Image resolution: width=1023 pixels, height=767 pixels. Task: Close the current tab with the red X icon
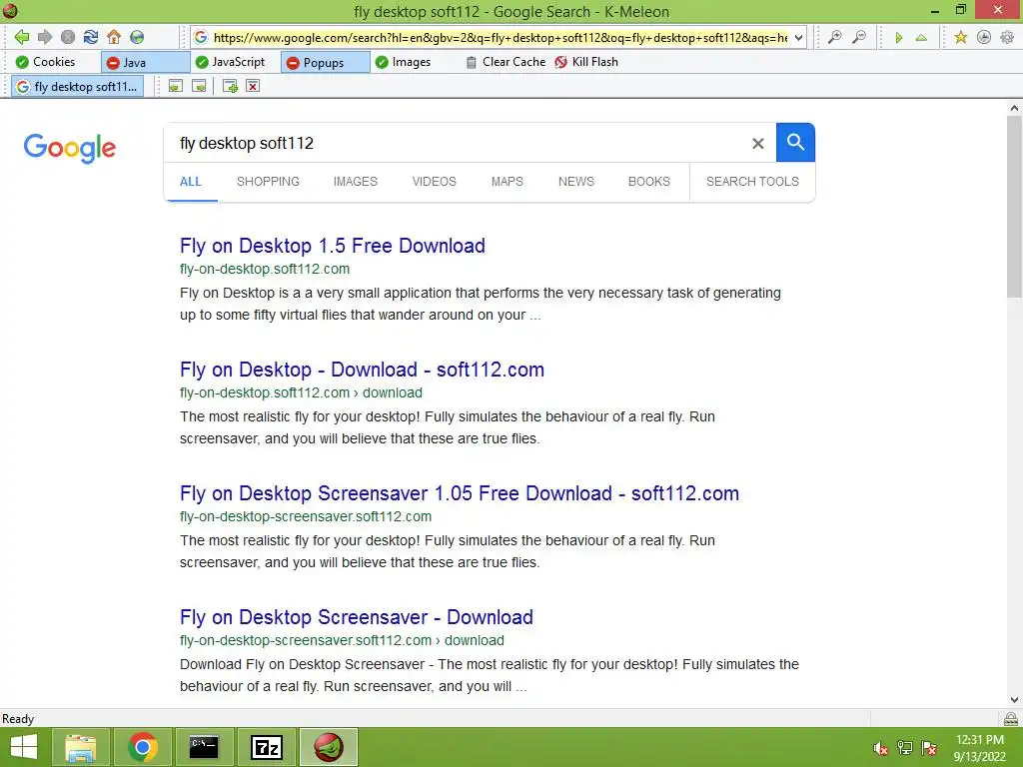point(253,86)
